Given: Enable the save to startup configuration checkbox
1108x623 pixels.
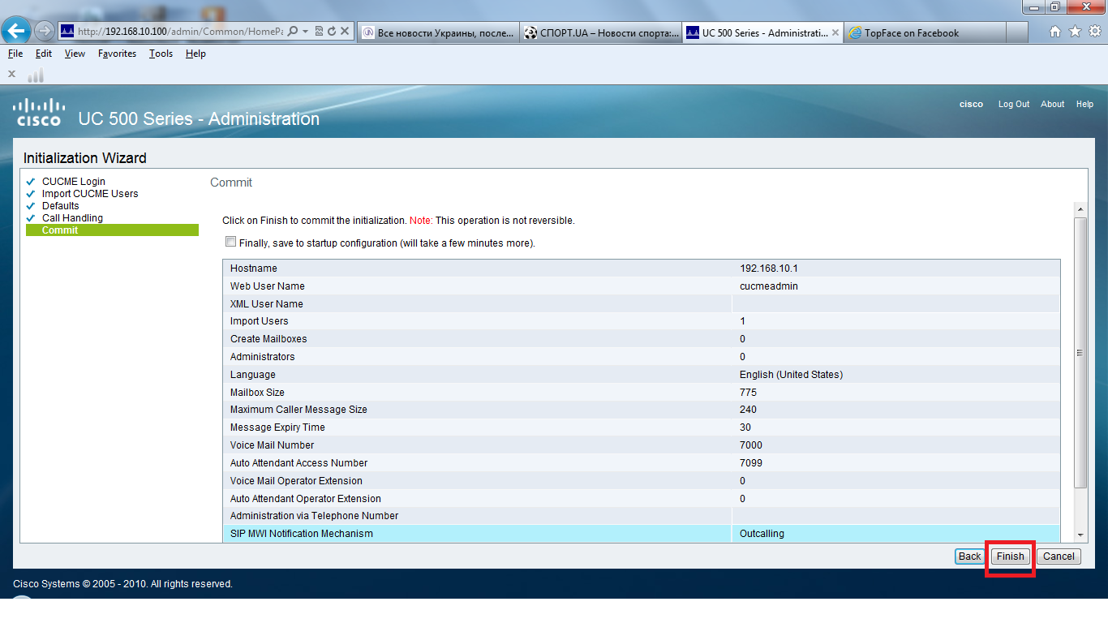Looking at the screenshot, I should 231,241.
